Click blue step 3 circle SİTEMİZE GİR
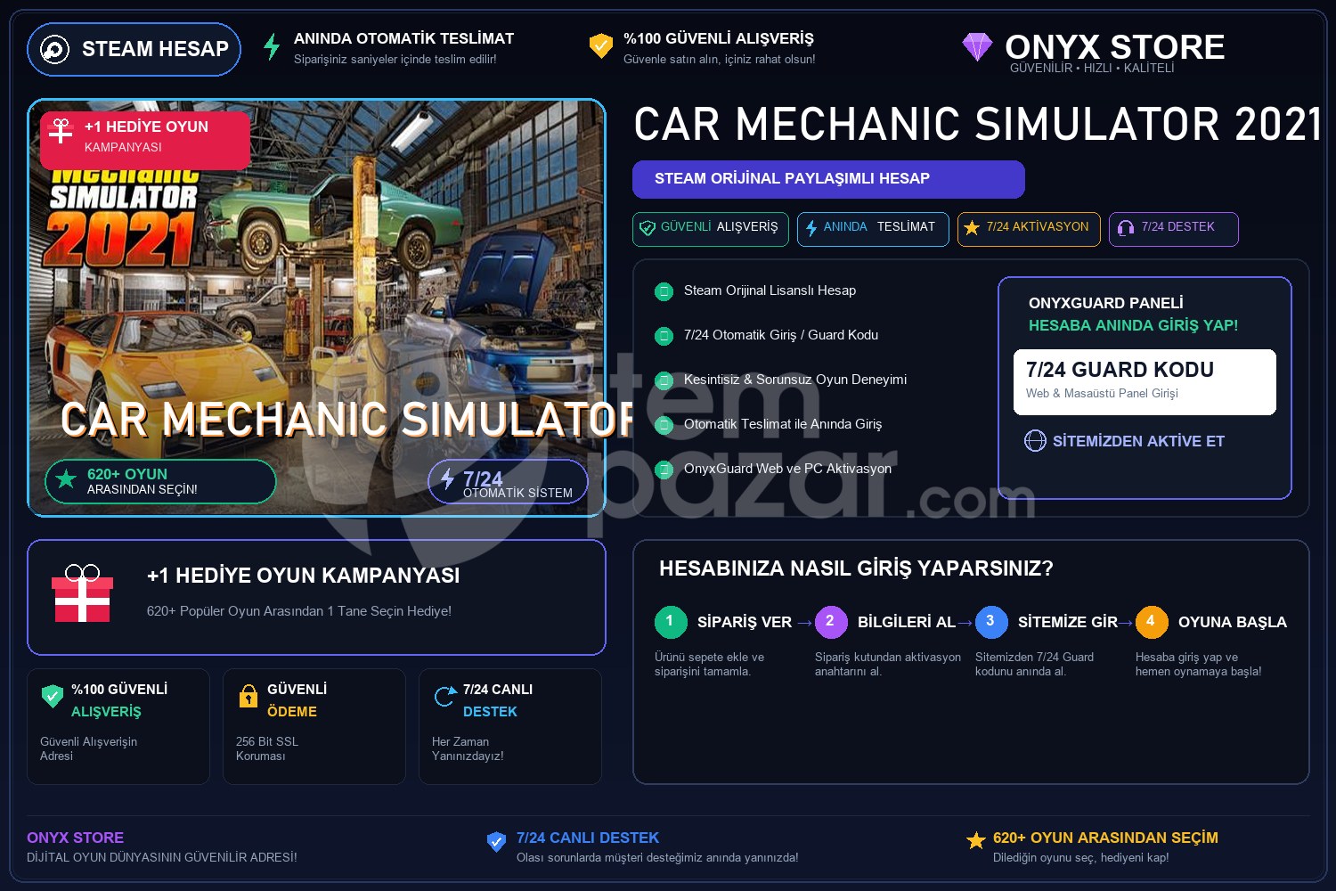This screenshot has width=1336, height=891. click(x=991, y=622)
